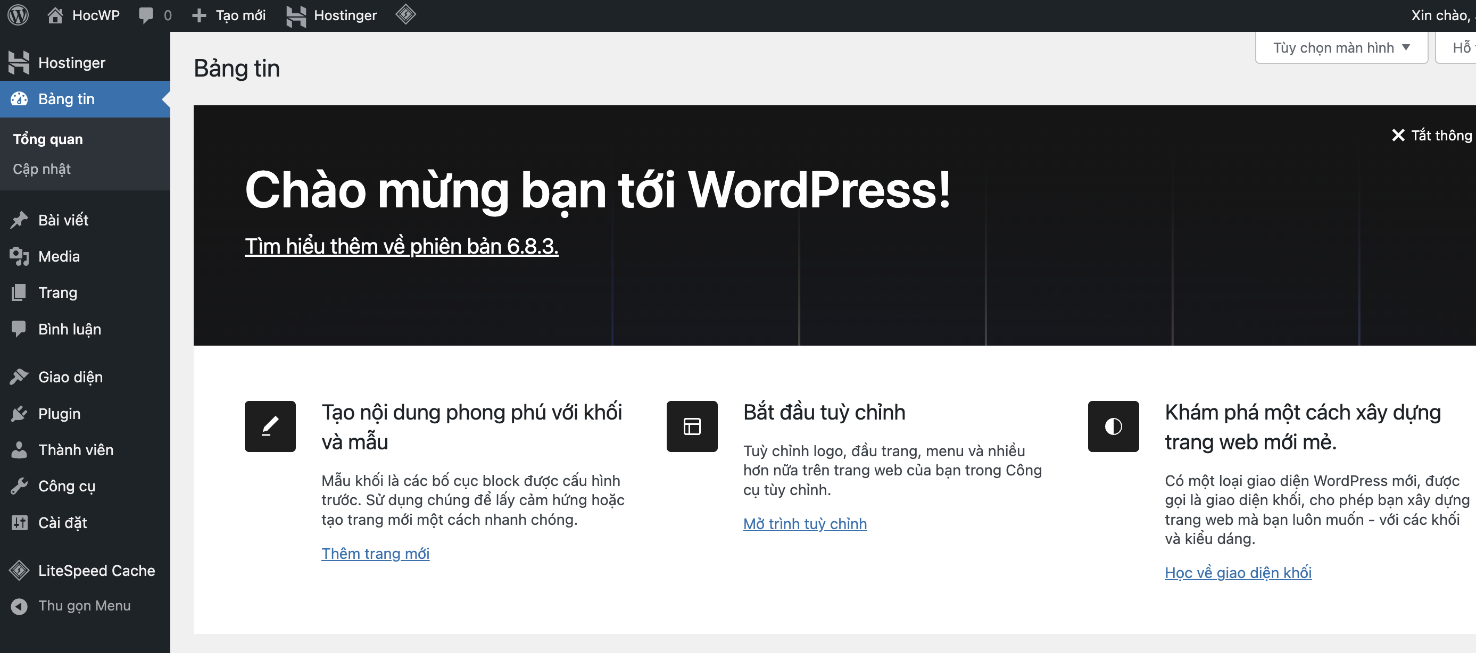Click the WordPress logo in admin bar
The width and height of the screenshot is (1476, 653).
tap(18, 15)
